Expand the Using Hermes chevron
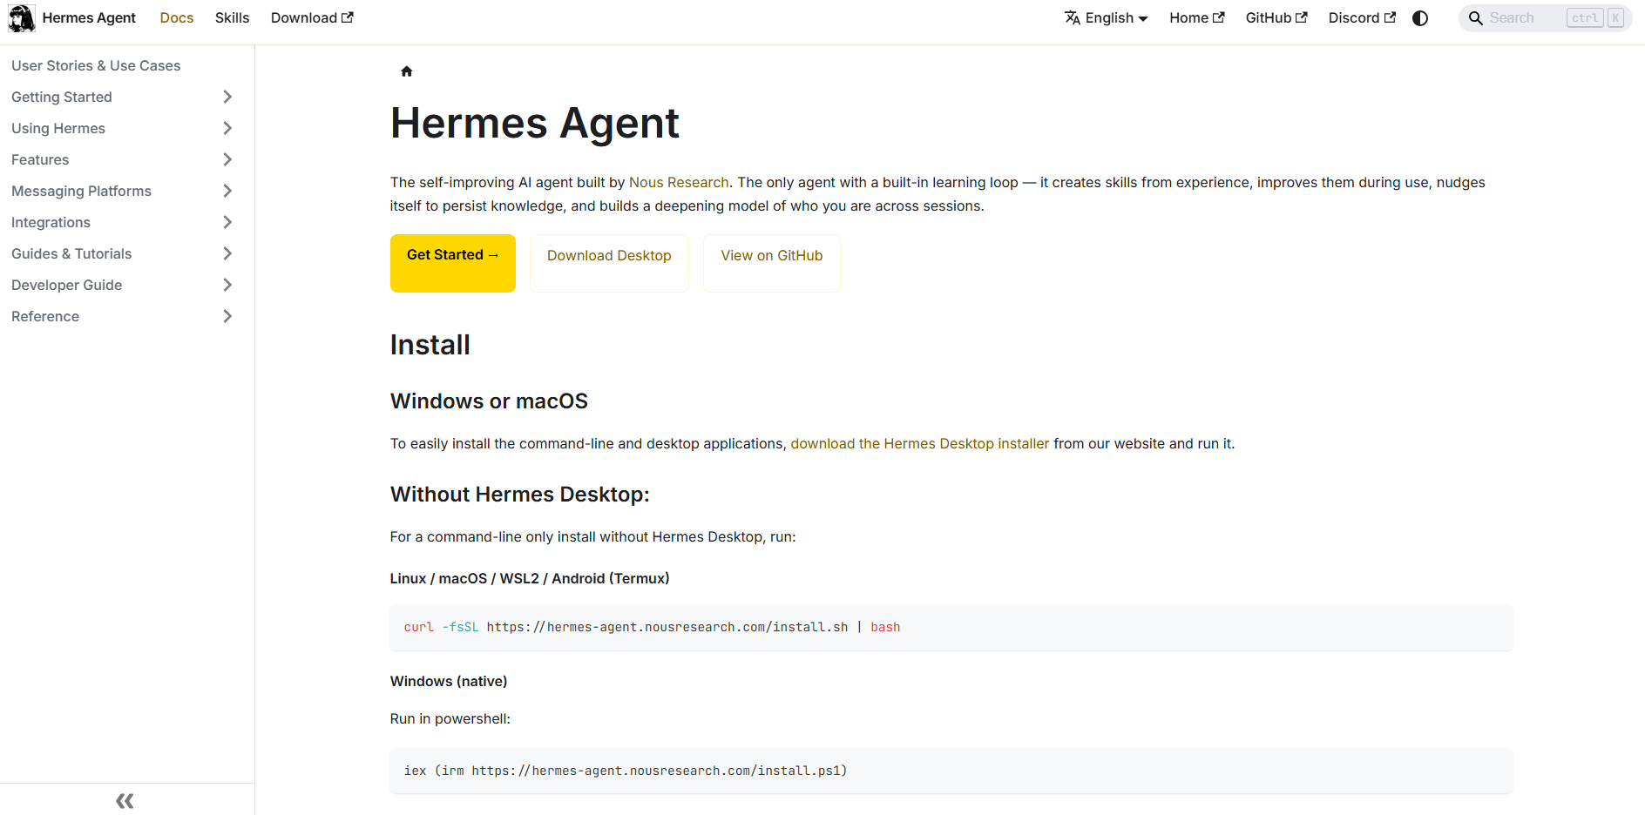The height and width of the screenshot is (815, 1645). (227, 128)
